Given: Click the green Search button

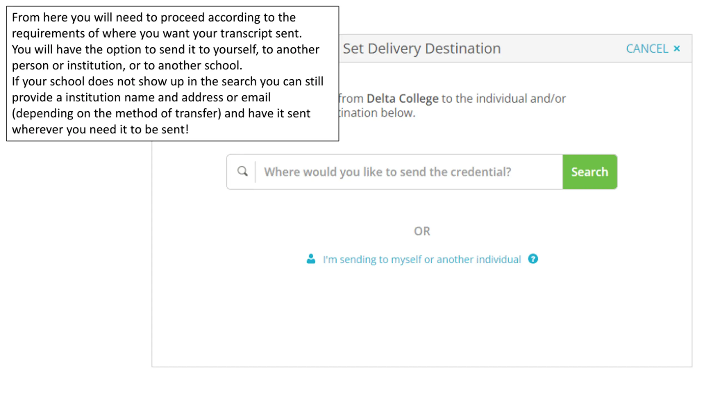Looking at the screenshot, I should (x=590, y=172).
